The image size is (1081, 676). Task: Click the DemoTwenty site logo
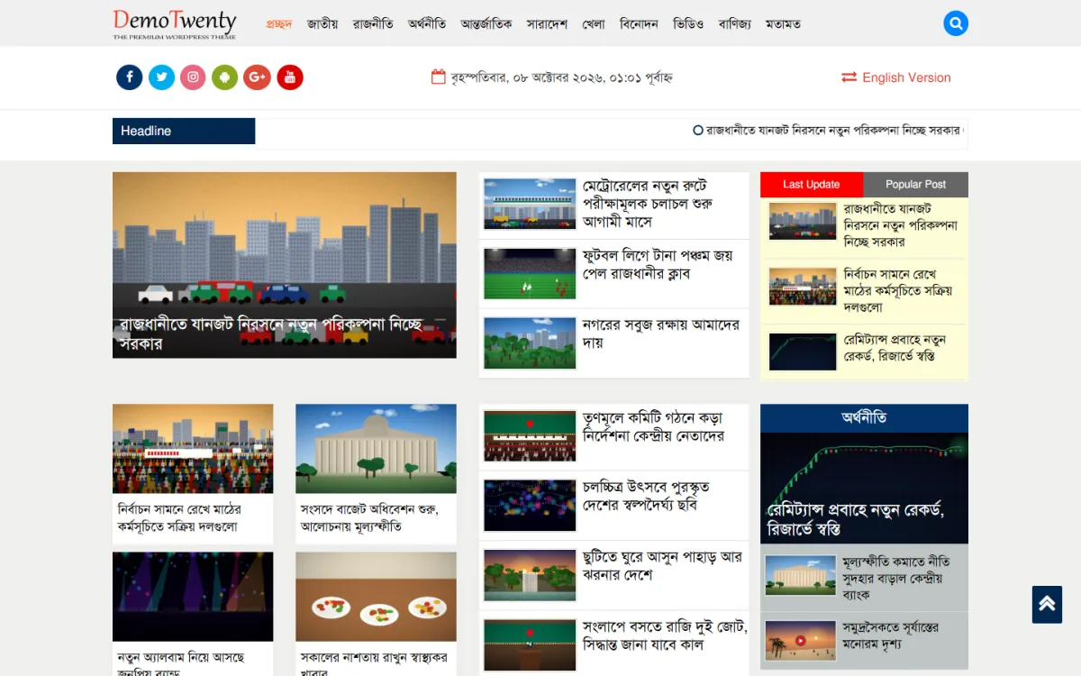pyautogui.click(x=175, y=23)
